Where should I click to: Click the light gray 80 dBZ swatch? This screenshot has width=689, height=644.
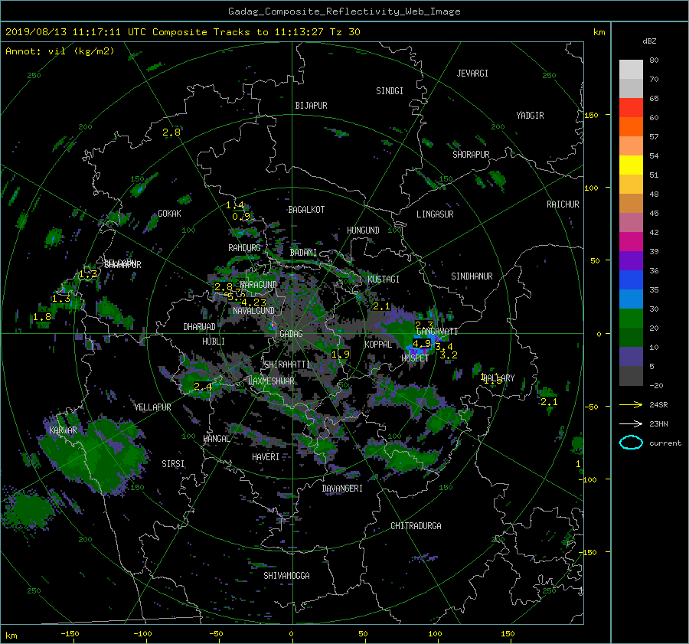(x=631, y=69)
